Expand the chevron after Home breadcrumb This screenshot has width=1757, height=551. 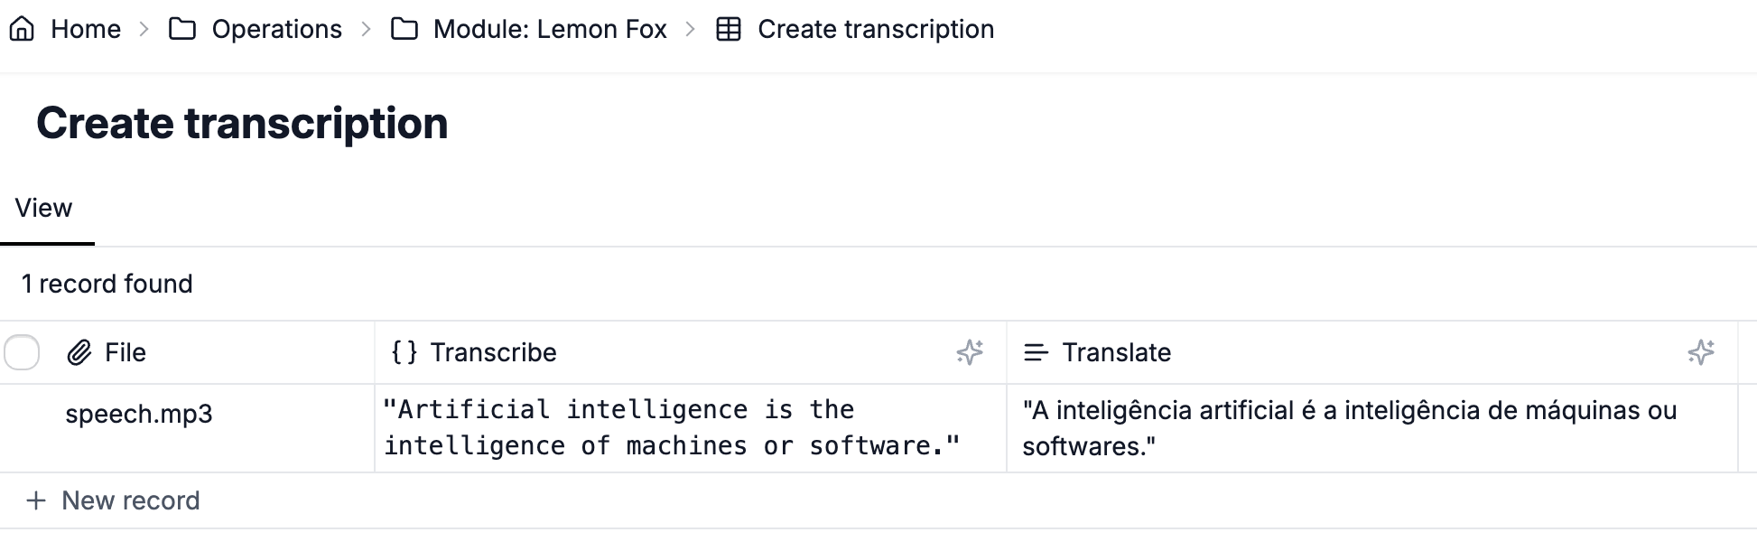click(144, 29)
